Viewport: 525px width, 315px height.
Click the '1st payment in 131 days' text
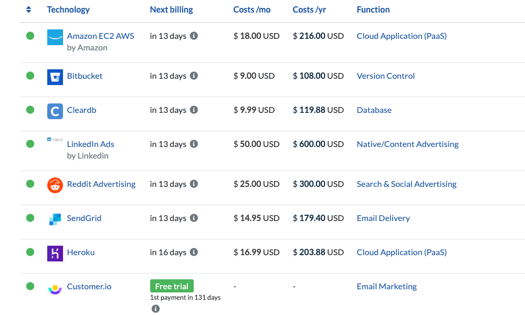click(185, 298)
